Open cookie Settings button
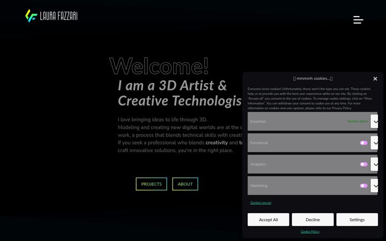The image size is (386, 241). [x=357, y=220]
